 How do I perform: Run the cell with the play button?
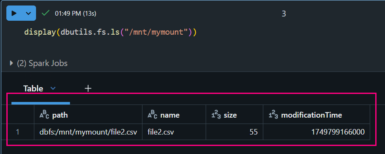click(x=14, y=13)
